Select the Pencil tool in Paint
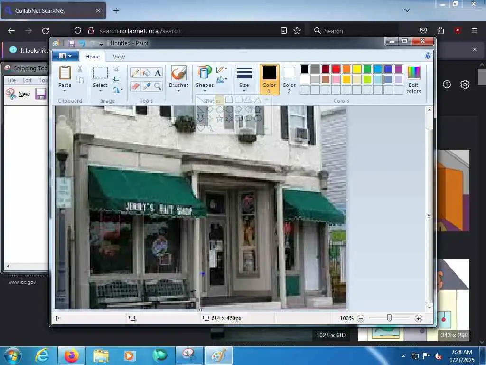Screen dimensions: 486x365 pyautogui.click(x=135, y=73)
